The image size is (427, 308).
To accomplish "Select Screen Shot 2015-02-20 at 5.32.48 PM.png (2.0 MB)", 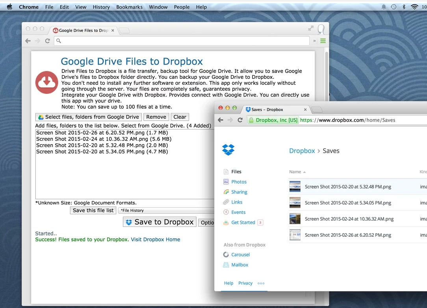I will [x=102, y=145].
